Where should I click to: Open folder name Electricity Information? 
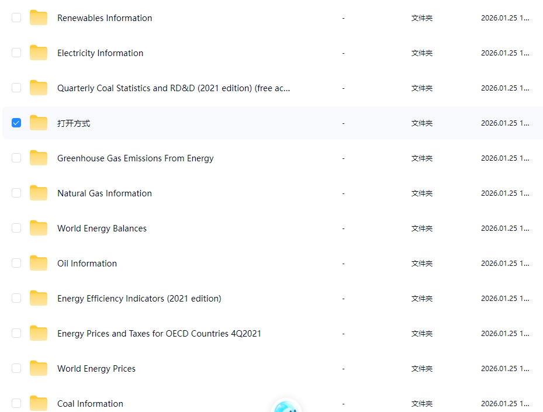tap(100, 53)
